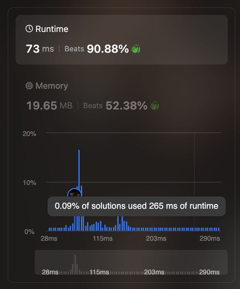Click the chip icon beside Memory

point(29,86)
